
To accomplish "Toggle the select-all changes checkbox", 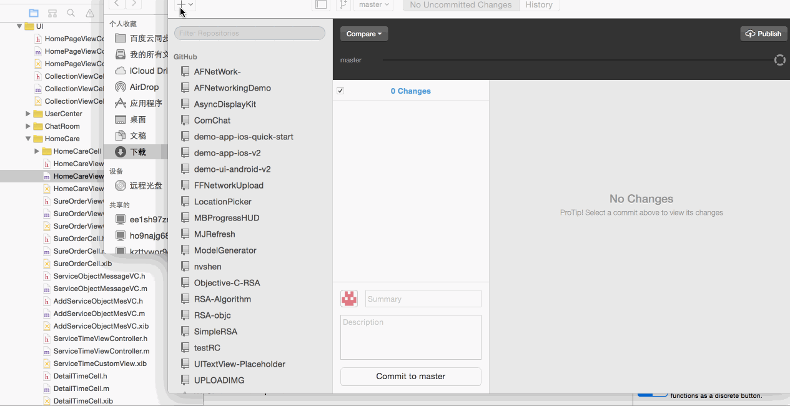I will [340, 91].
